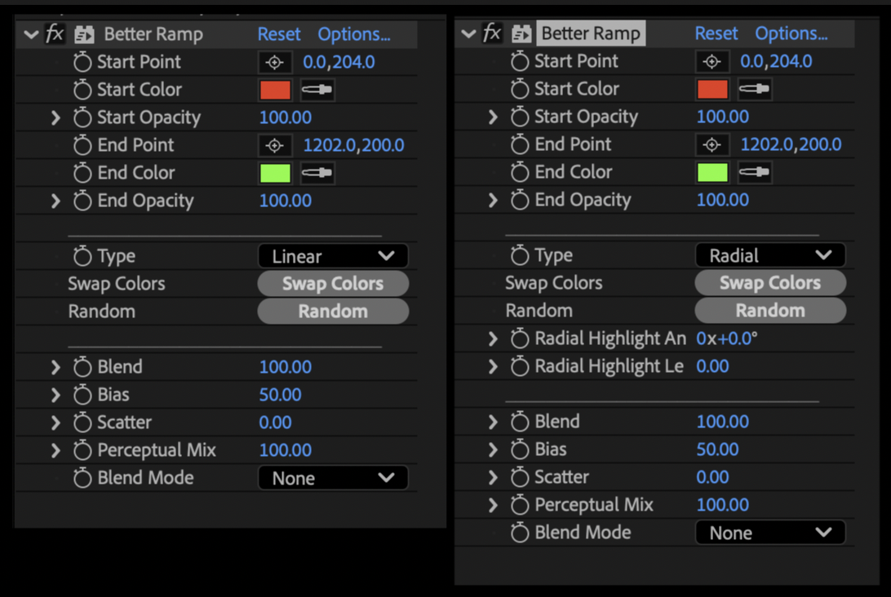Viewport: 891px width, 597px height.
Task: Collapse right Better Ramp effect
Action: pyautogui.click(x=469, y=33)
